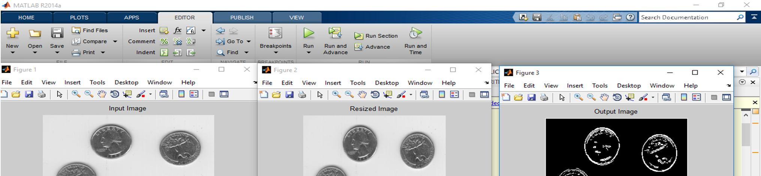Click Print Figure icon in Figure 1
Viewport: 761px width, 176px height.
tap(42, 94)
